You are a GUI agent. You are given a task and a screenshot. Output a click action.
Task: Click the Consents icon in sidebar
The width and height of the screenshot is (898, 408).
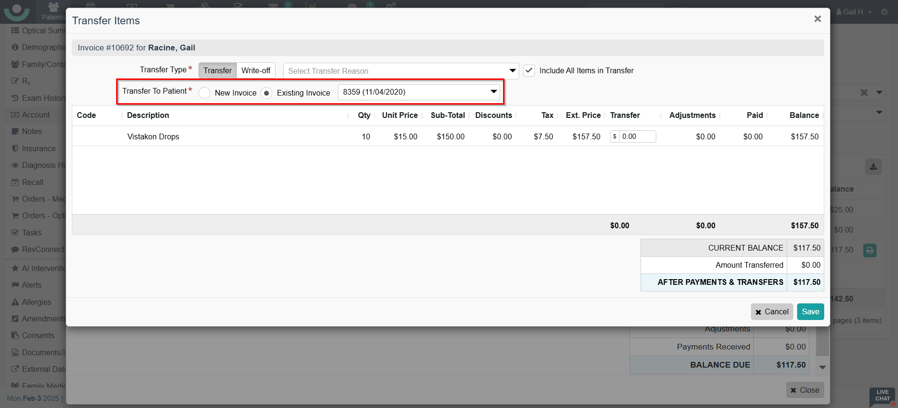[x=15, y=335]
